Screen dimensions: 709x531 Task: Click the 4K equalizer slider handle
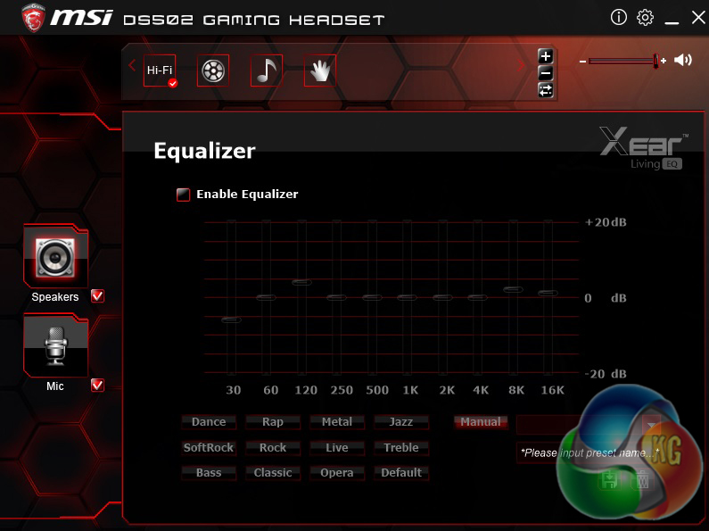click(477, 297)
